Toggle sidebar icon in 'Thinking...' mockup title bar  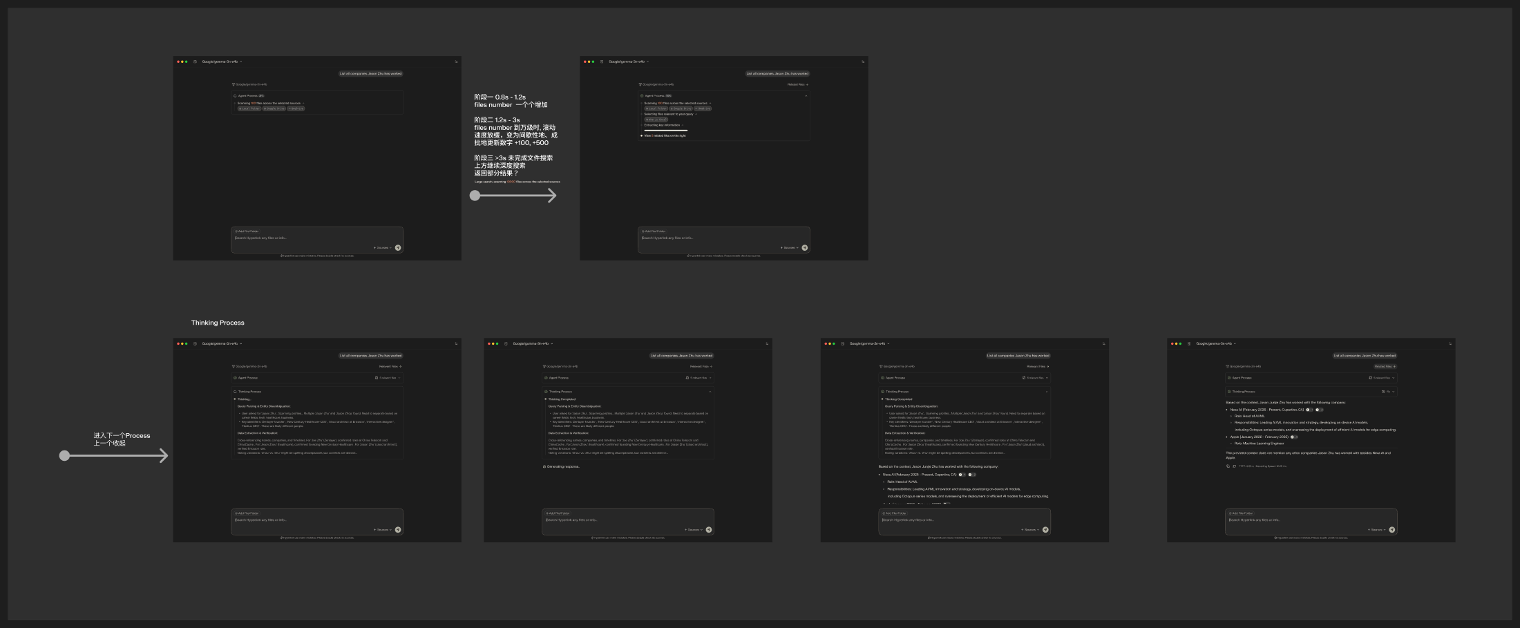click(x=196, y=343)
